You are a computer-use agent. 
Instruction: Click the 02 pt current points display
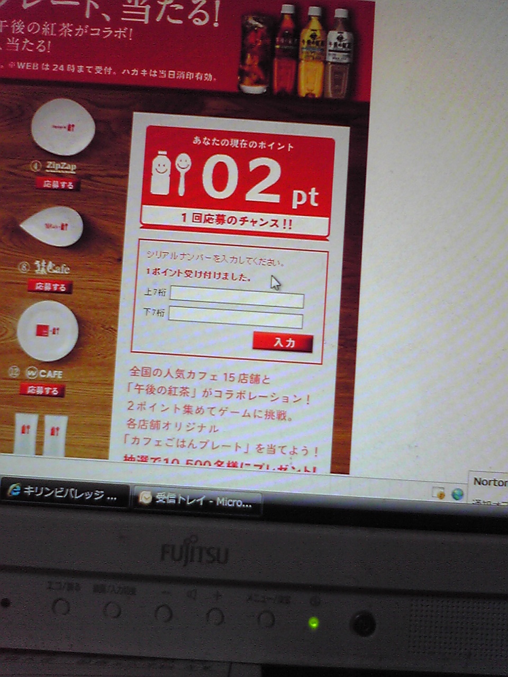tap(260, 180)
